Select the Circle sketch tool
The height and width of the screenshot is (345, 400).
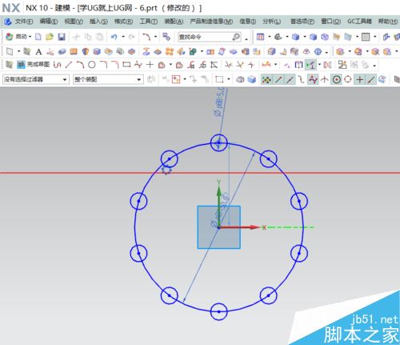click(92, 65)
